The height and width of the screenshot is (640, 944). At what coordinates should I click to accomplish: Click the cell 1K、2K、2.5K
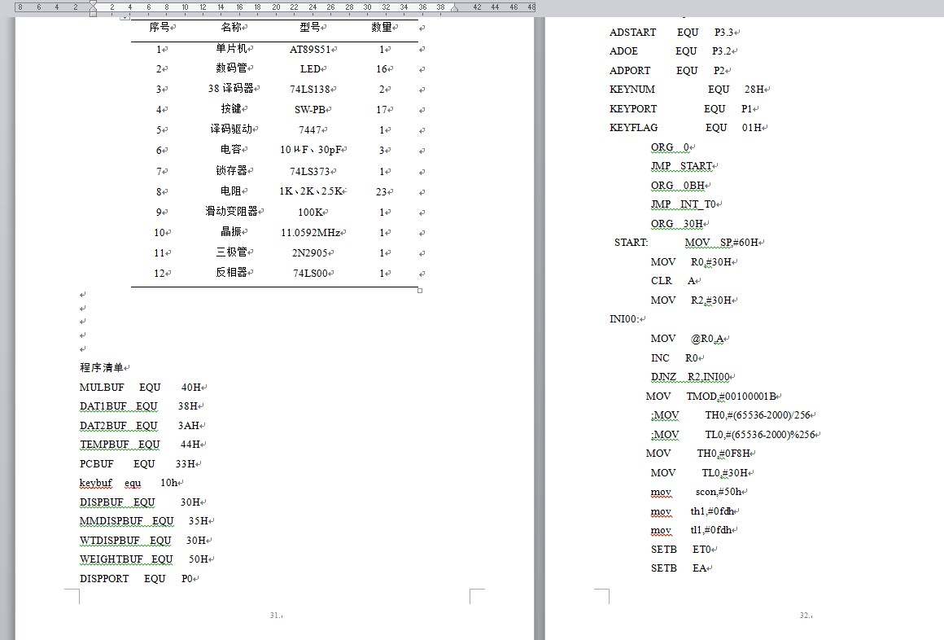[x=311, y=191]
